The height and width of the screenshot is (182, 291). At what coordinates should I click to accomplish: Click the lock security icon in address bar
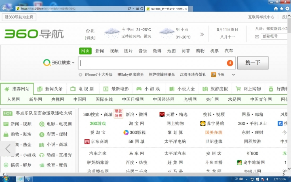[x=137, y=8]
